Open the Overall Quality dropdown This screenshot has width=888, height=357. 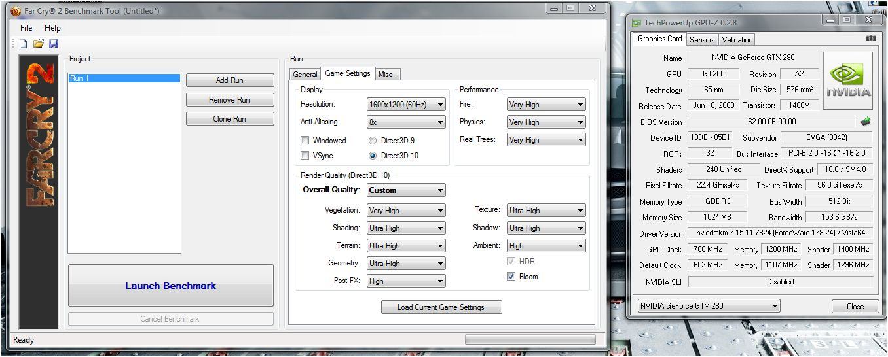coord(406,190)
